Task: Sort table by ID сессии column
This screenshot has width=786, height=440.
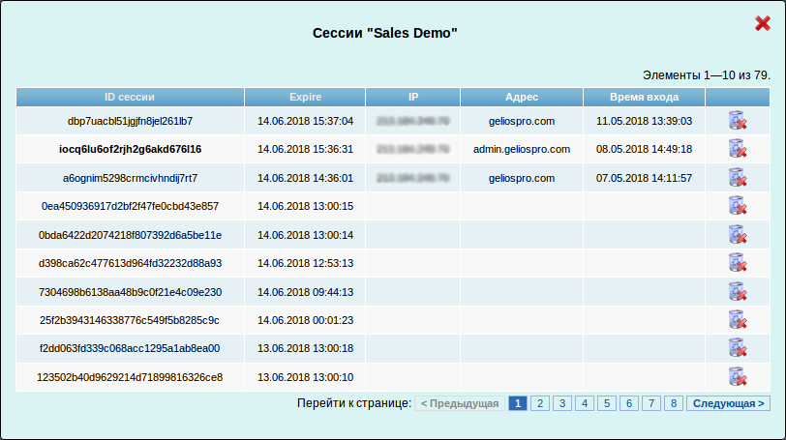Action: click(130, 97)
